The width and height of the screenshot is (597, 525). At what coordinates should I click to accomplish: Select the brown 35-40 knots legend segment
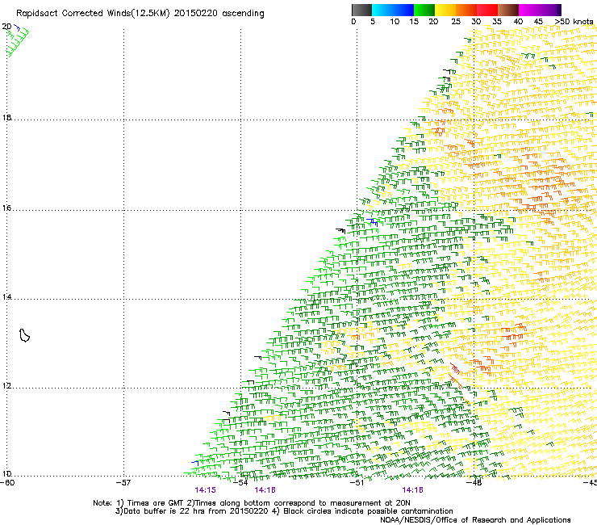coord(508,10)
